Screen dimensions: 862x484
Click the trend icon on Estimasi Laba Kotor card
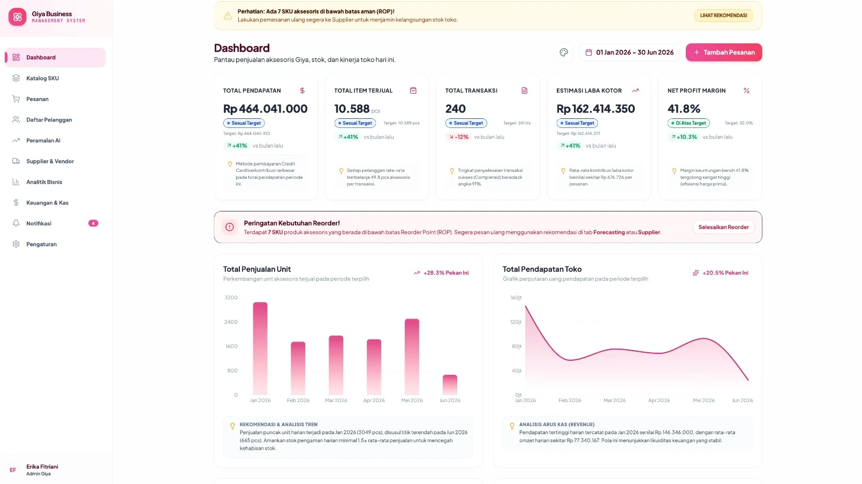[636, 90]
